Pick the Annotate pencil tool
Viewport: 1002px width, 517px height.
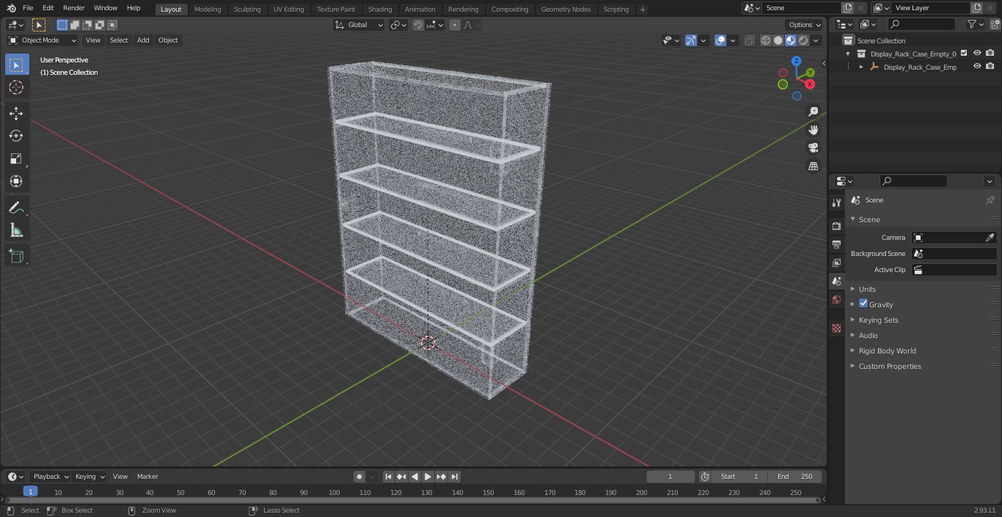point(16,208)
